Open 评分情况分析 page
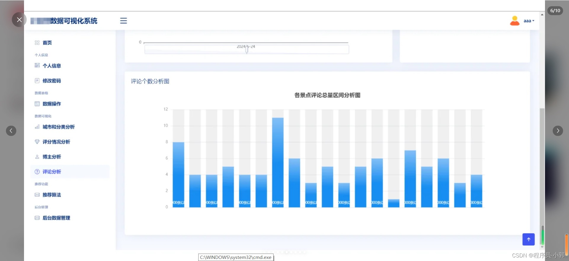 [x=56, y=142]
